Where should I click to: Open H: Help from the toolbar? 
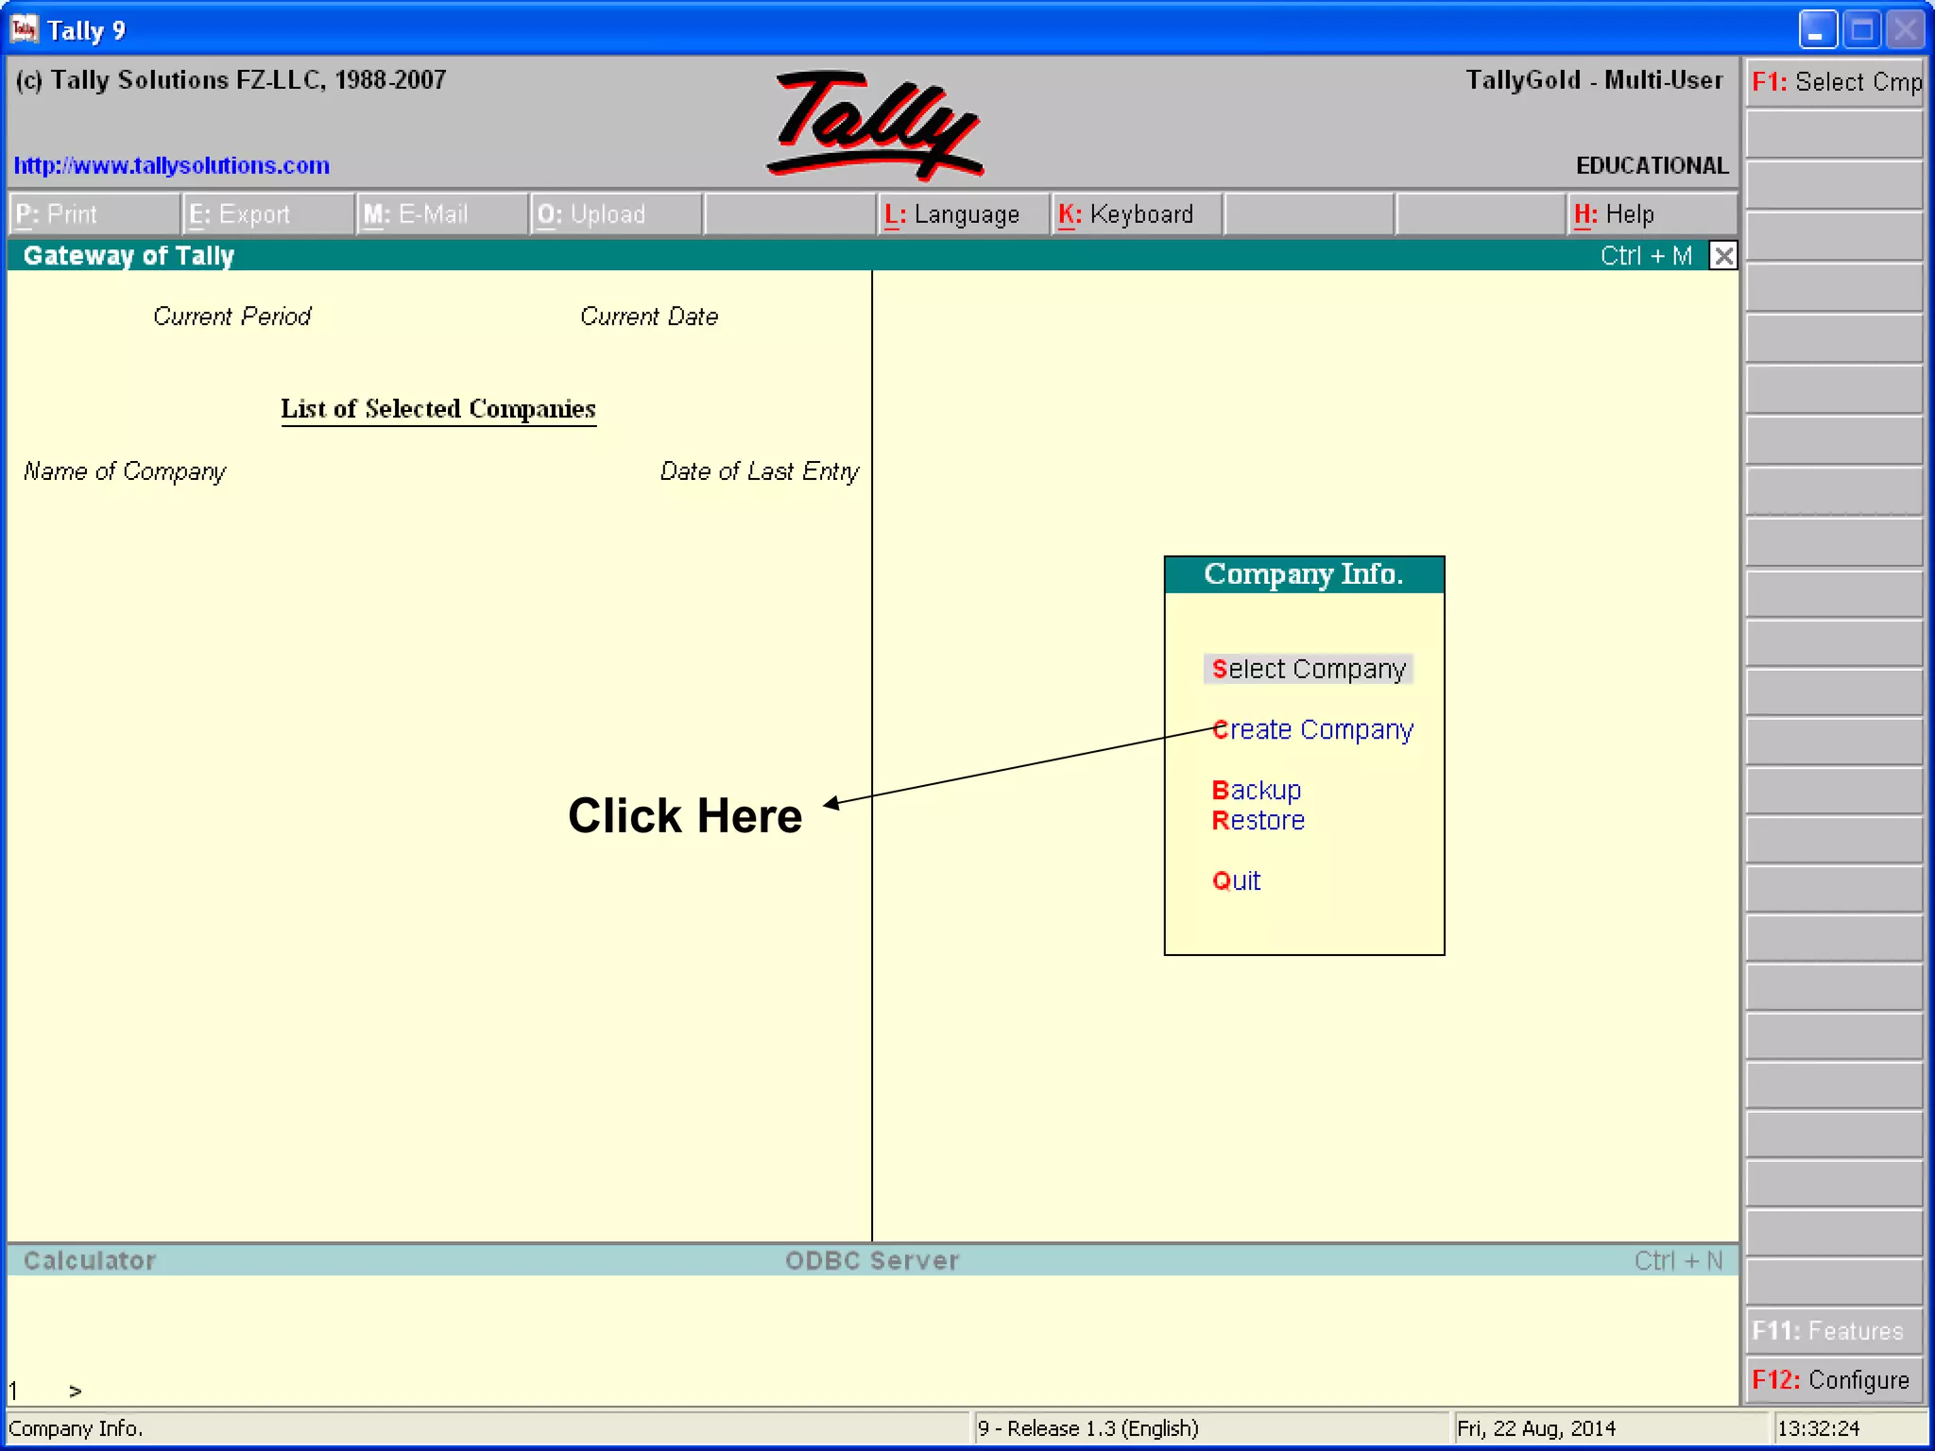pos(1615,214)
